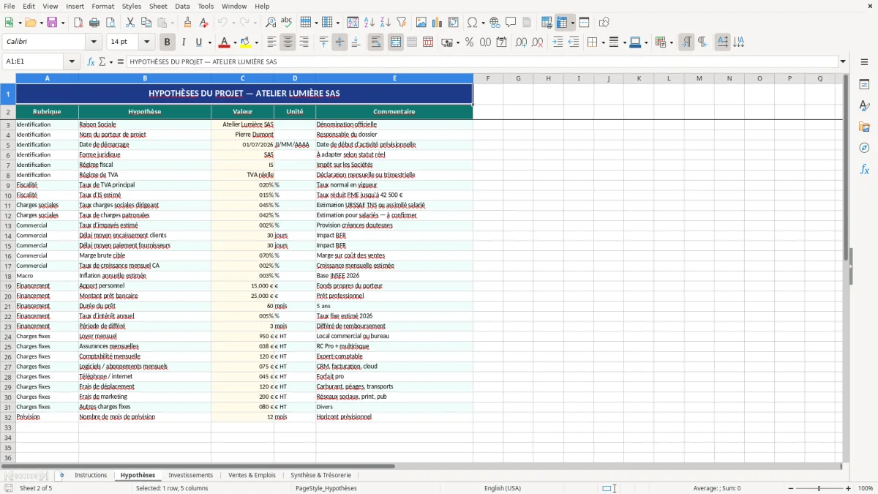Click the formula input line
This screenshot has width=878, height=494.
point(481,61)
